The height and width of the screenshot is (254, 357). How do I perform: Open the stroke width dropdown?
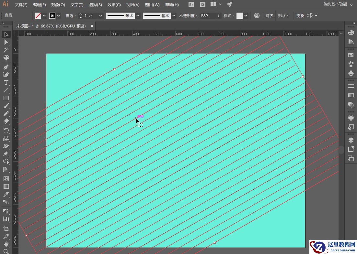pos(100,16)
